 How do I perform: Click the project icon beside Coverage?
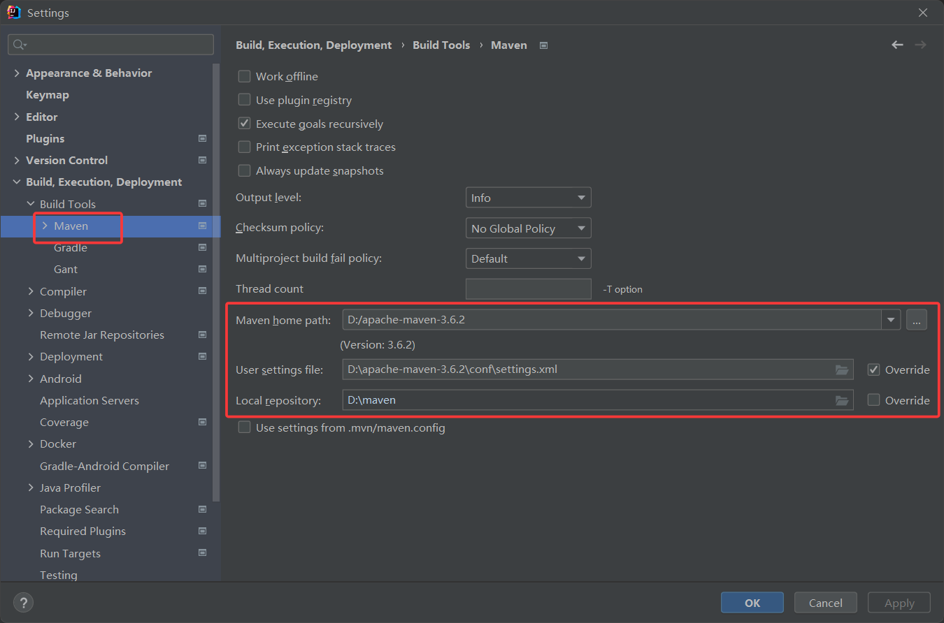coord(202,422)
